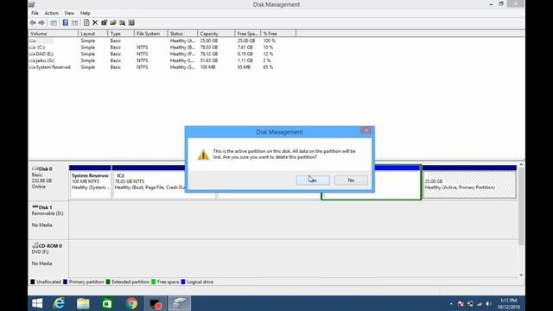Close the Disk Management confirmation dialog
Image resolution: width=553 pixels, height=311 pixels.
pos(366,130)
